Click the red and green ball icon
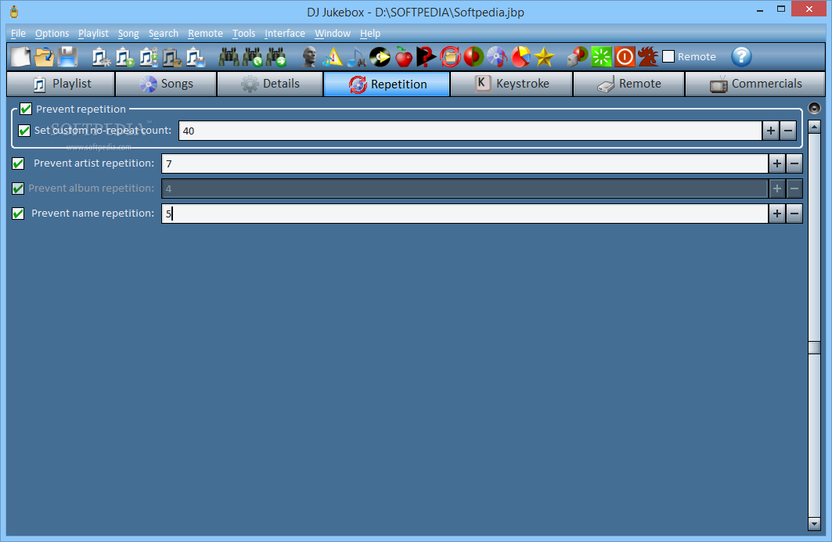 click(x=474, y=57)
